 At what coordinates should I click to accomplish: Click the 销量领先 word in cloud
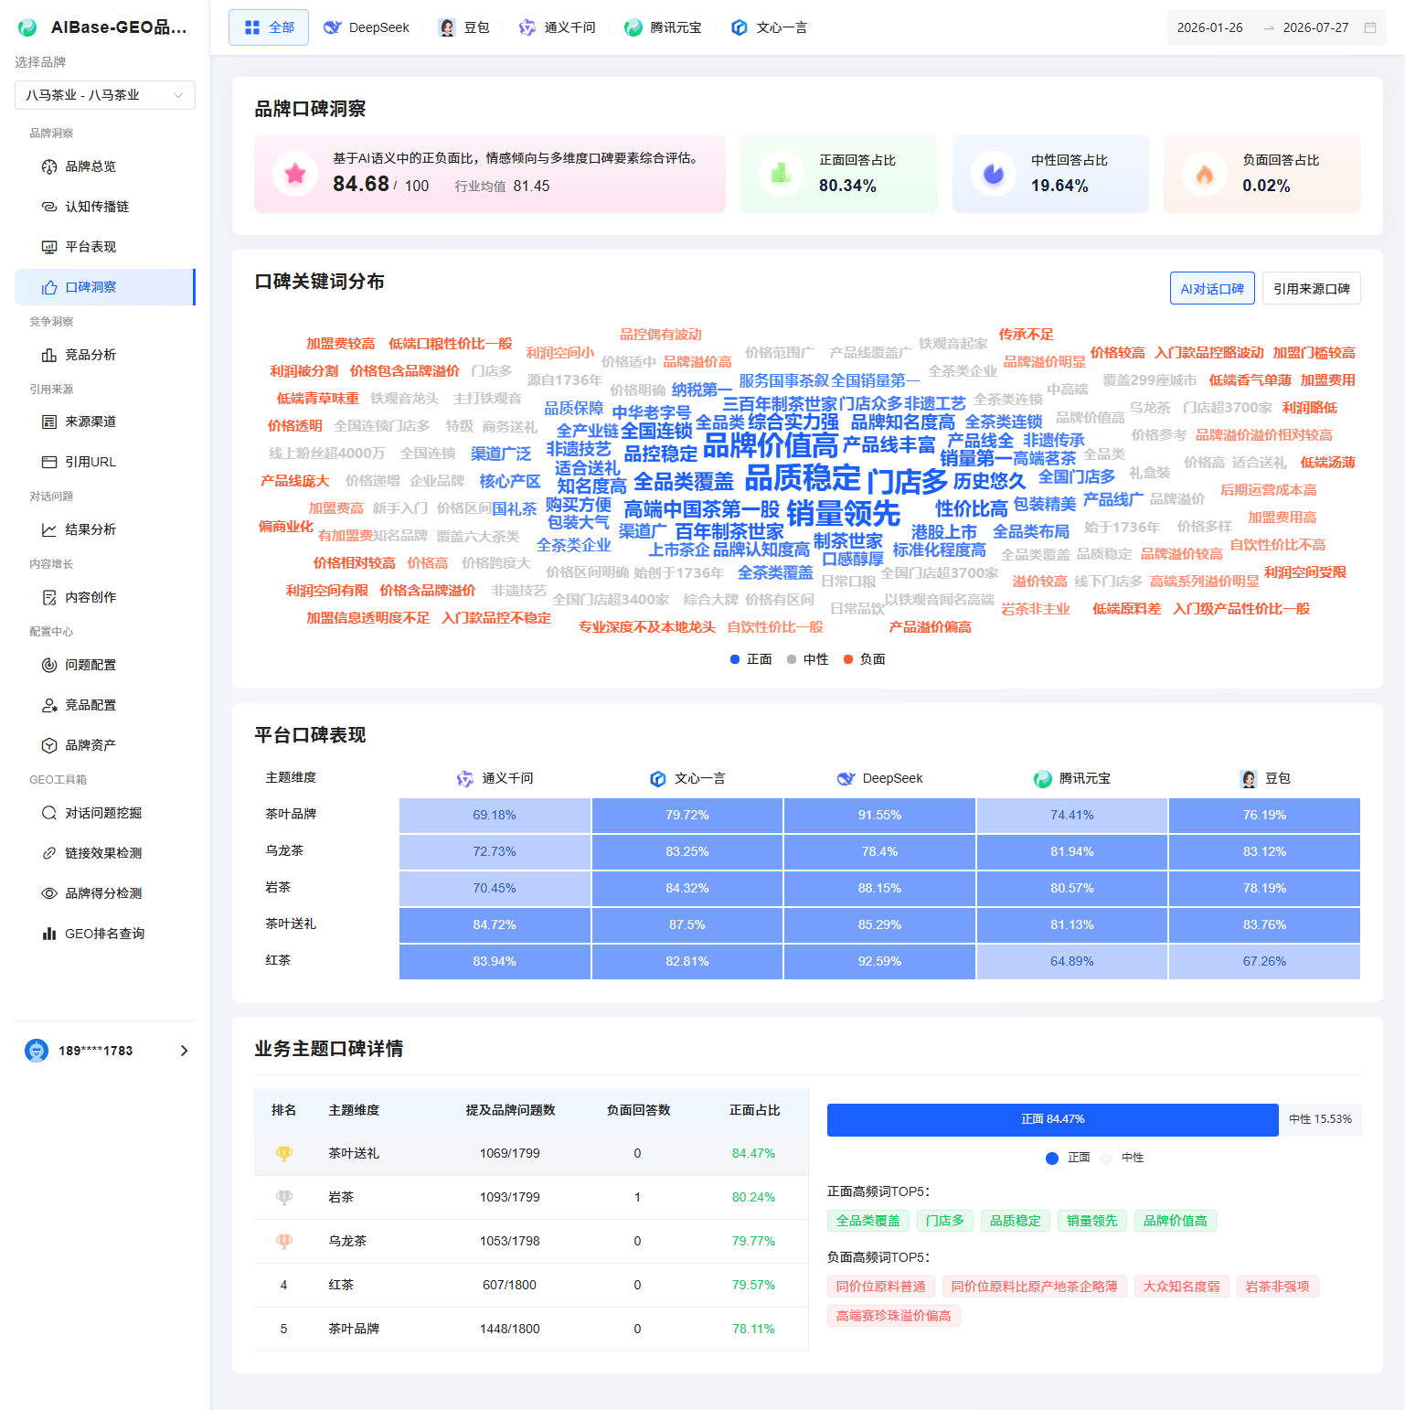click(843, 514)
